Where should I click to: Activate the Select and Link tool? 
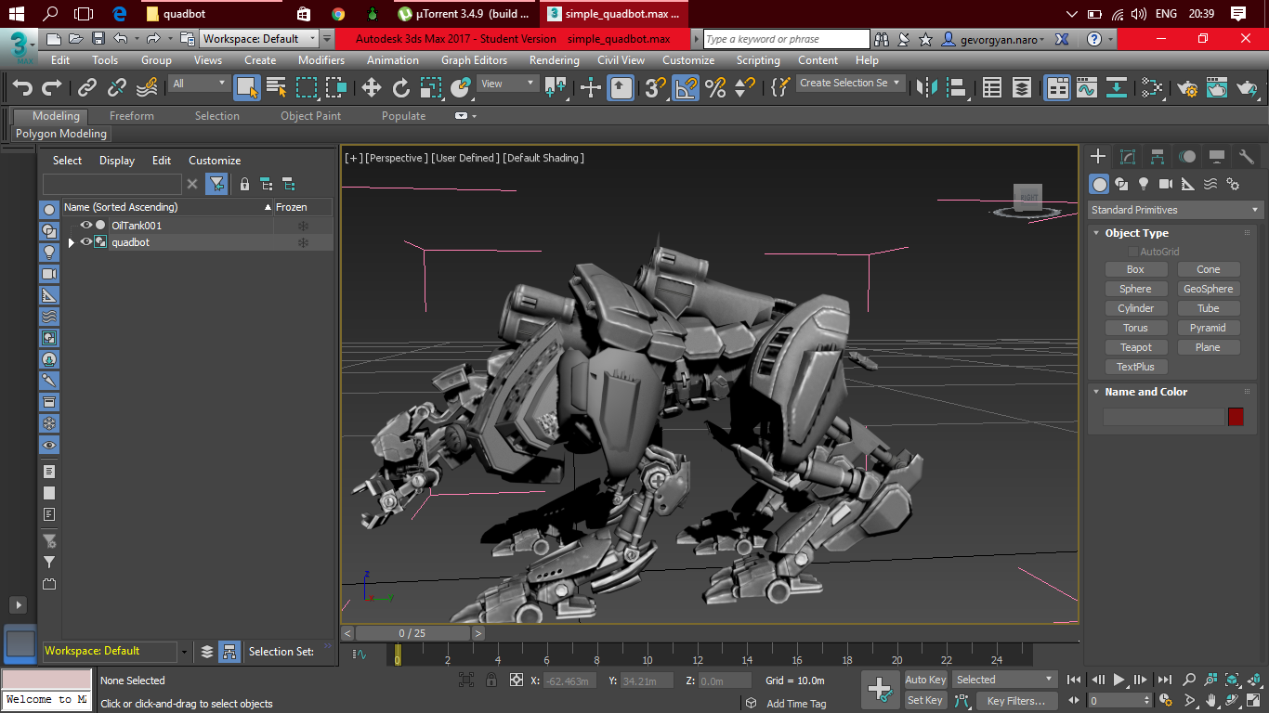[x=87, y=87]
